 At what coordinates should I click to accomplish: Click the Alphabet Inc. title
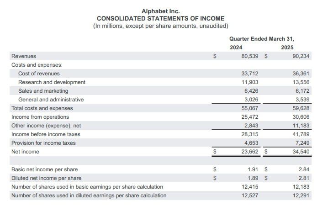click(x=161, y=11)
